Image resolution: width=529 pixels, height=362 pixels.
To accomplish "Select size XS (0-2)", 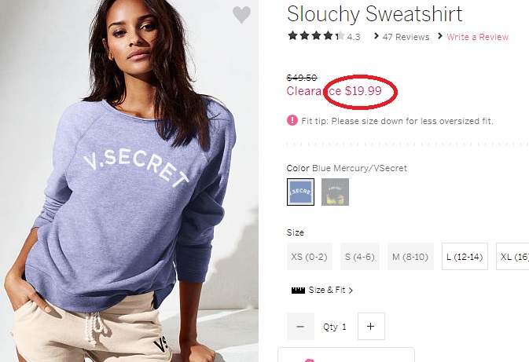I will [x=310, y=257].
